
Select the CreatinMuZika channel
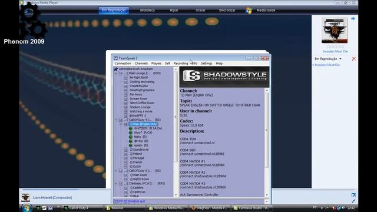coord(139,86)
